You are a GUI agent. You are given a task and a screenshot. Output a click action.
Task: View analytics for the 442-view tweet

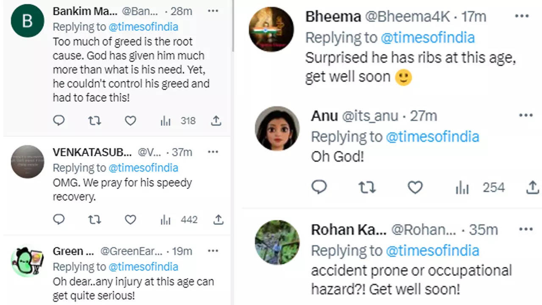pyautogui.click(x=165, y=219)
